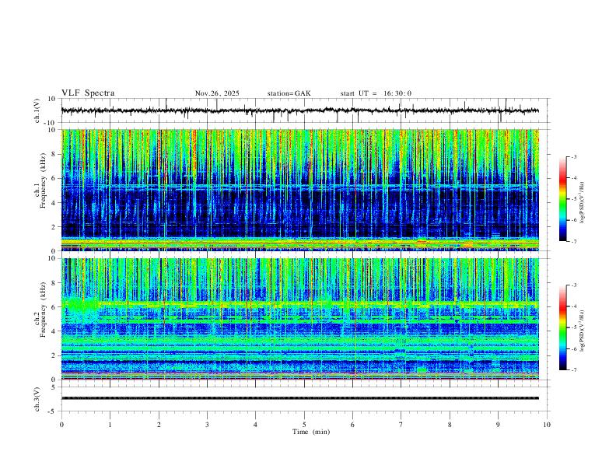Viewport: 616px width, 476px height.
Task: Click the time axis tick label '0'
Action: point(61,425)
